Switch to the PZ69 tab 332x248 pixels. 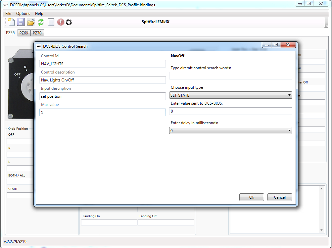tap(24, 33)
